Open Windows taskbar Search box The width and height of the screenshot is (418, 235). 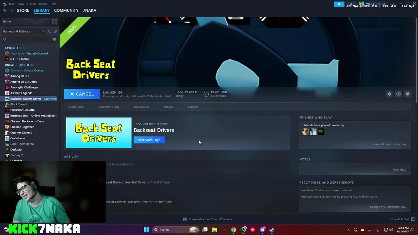[176, 230]
